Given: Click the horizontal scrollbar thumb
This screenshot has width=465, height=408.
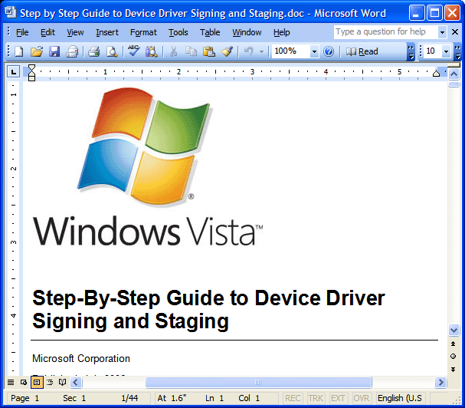Looking at the screenshot, I should click(x=258, y=382).
